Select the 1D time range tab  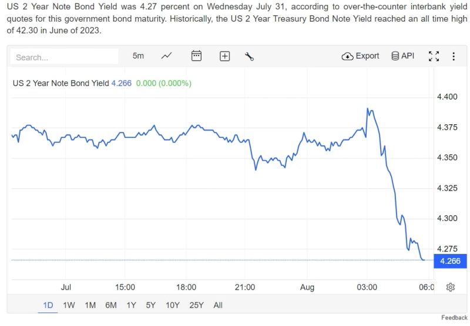[48, 305]
